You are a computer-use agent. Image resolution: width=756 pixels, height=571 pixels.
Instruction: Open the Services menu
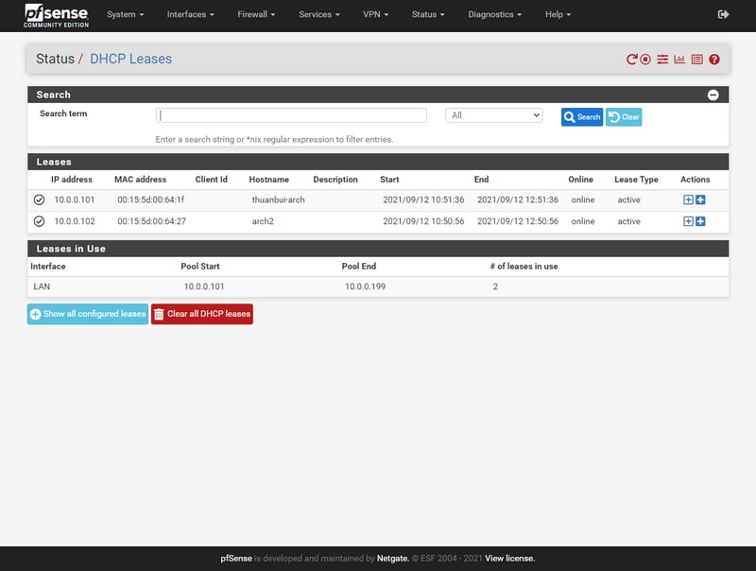tap(318, 14)
